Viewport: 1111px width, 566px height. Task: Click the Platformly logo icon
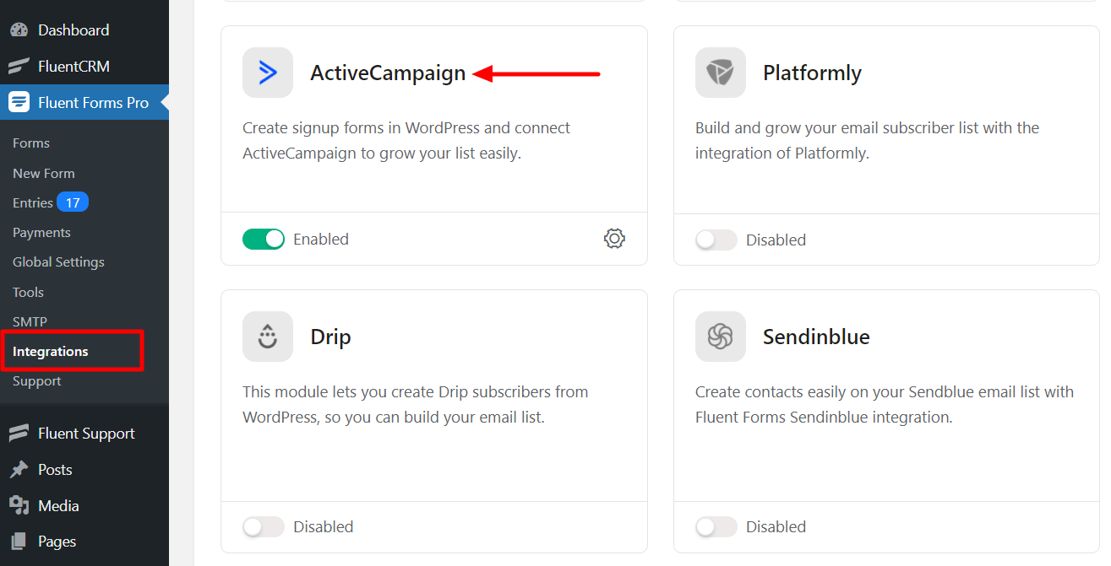pyautogui.click(x=721, y=73)
